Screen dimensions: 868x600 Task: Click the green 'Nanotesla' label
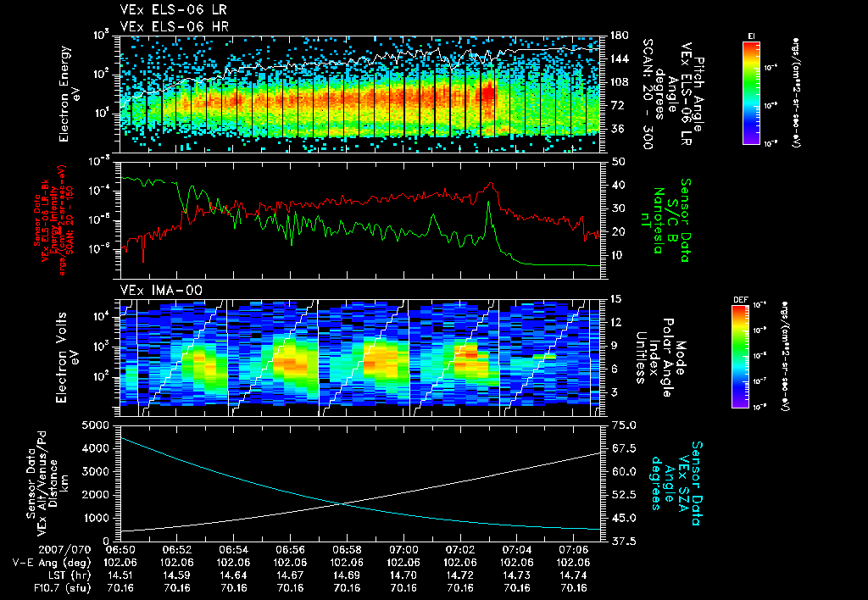coord(659,220)
